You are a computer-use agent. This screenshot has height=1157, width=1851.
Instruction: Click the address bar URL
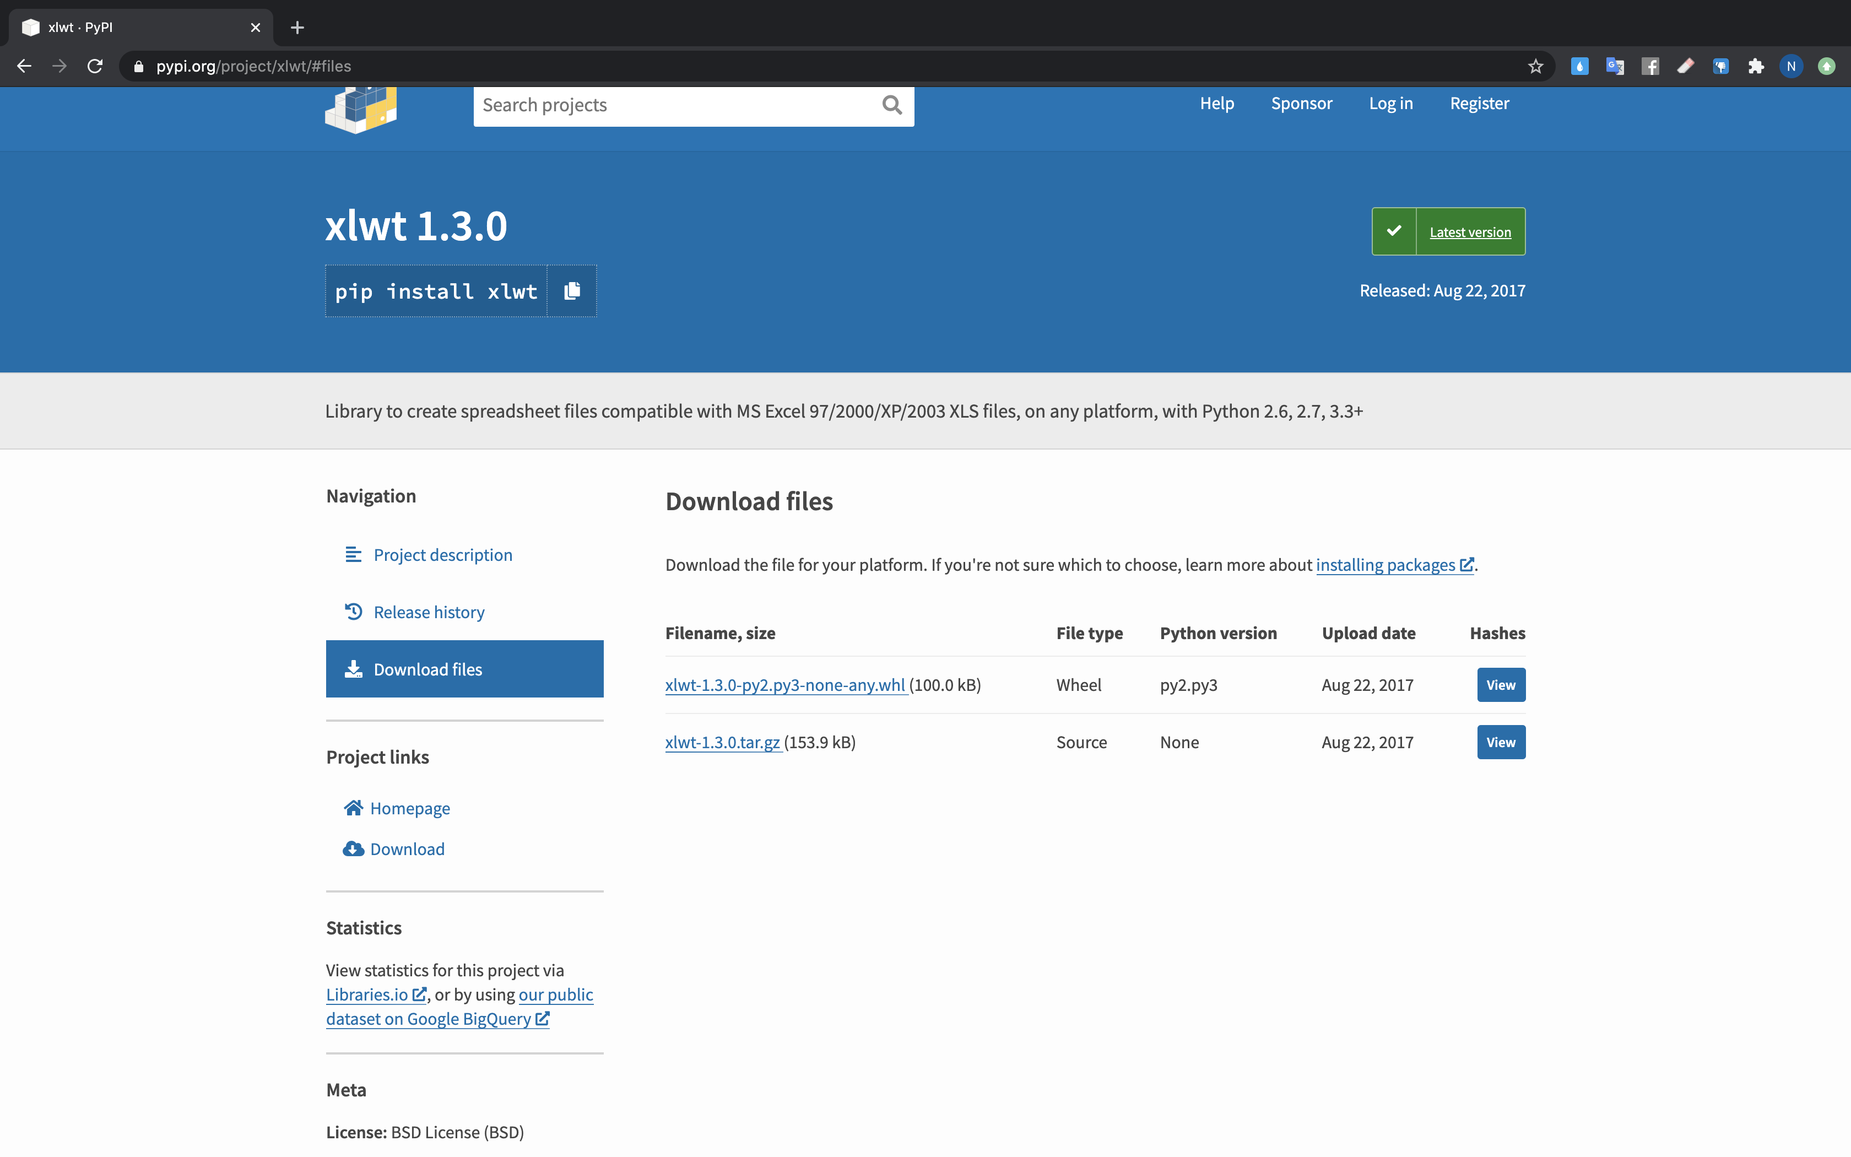point(253,67)
